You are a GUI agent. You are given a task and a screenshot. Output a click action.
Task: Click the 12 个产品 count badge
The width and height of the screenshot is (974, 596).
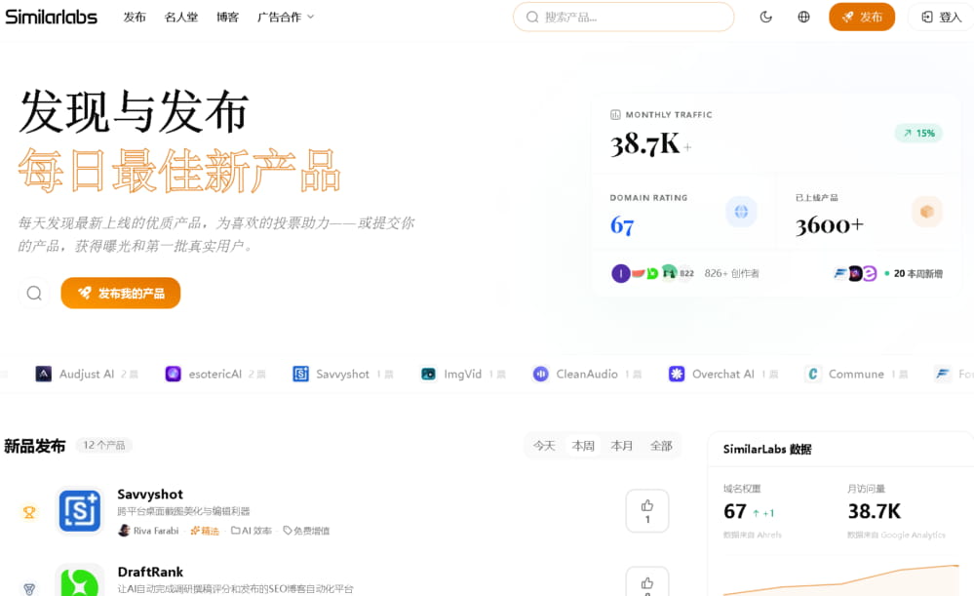pos(103,445)
